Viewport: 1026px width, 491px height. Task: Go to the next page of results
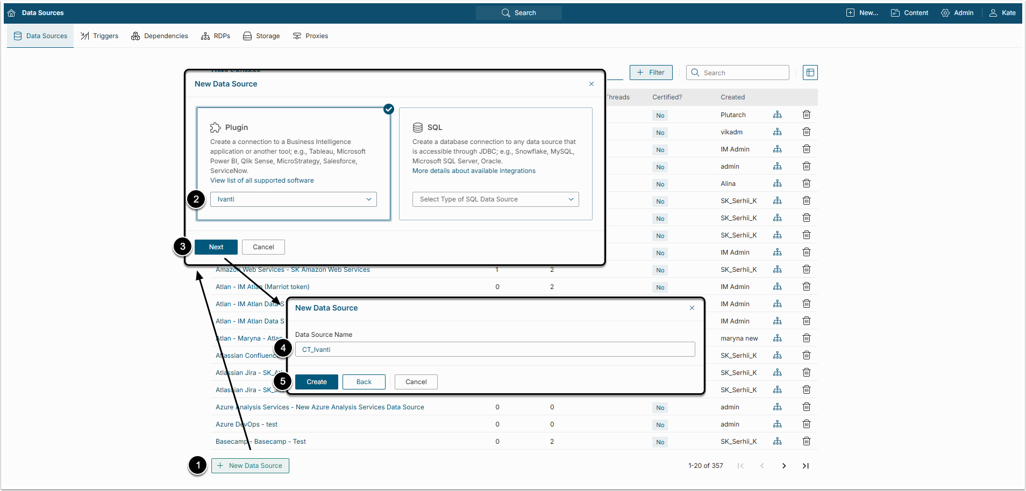[x=784, y=466]
